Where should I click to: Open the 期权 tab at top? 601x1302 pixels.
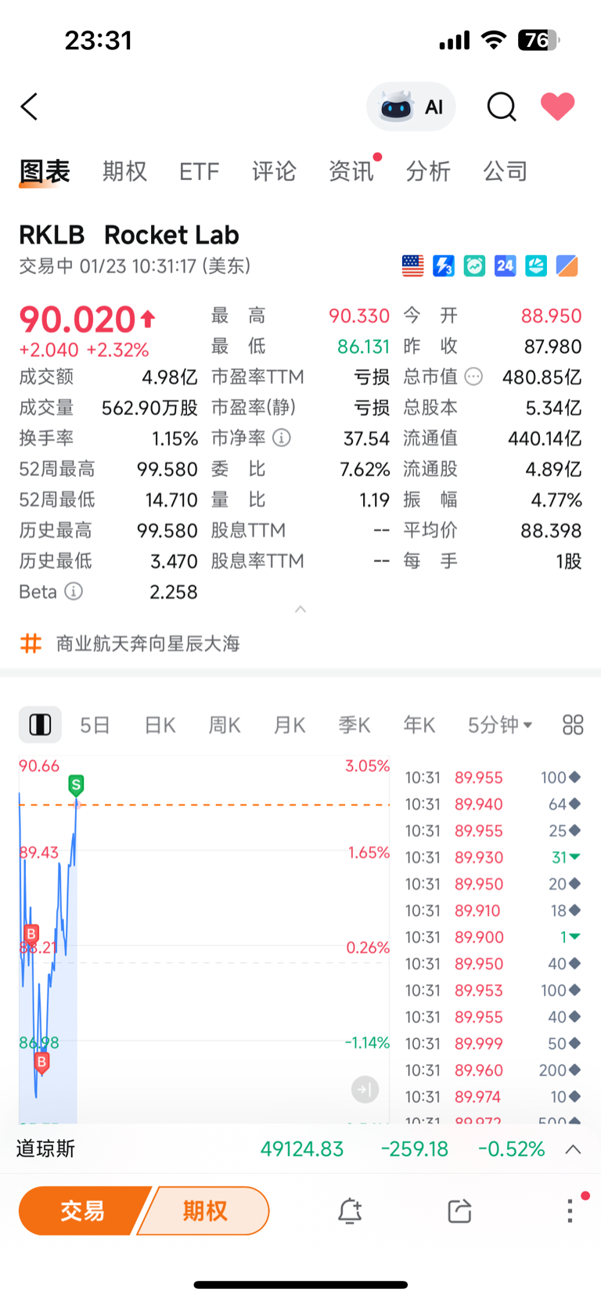tap(124, 171)
